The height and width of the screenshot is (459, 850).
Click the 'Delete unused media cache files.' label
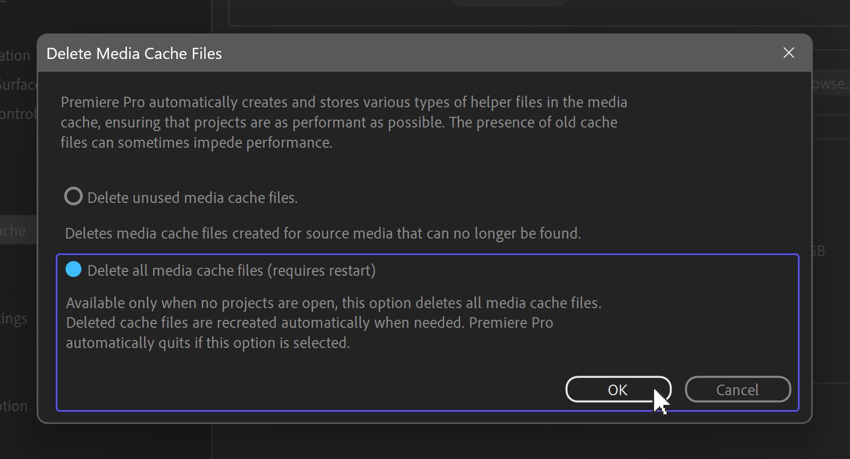point(192,198)
